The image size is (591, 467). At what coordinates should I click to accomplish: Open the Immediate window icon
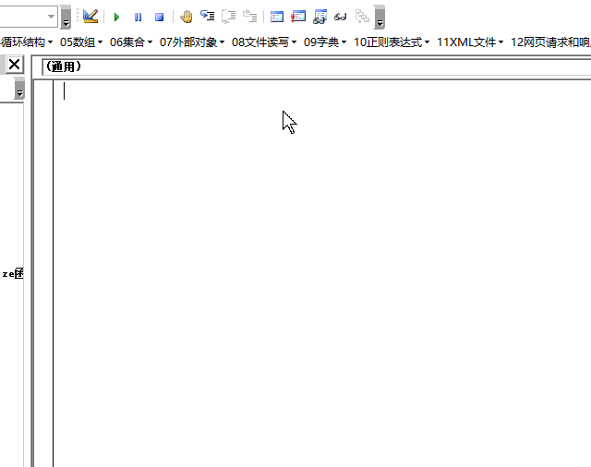pyautogui.click(x=298, y=17)
